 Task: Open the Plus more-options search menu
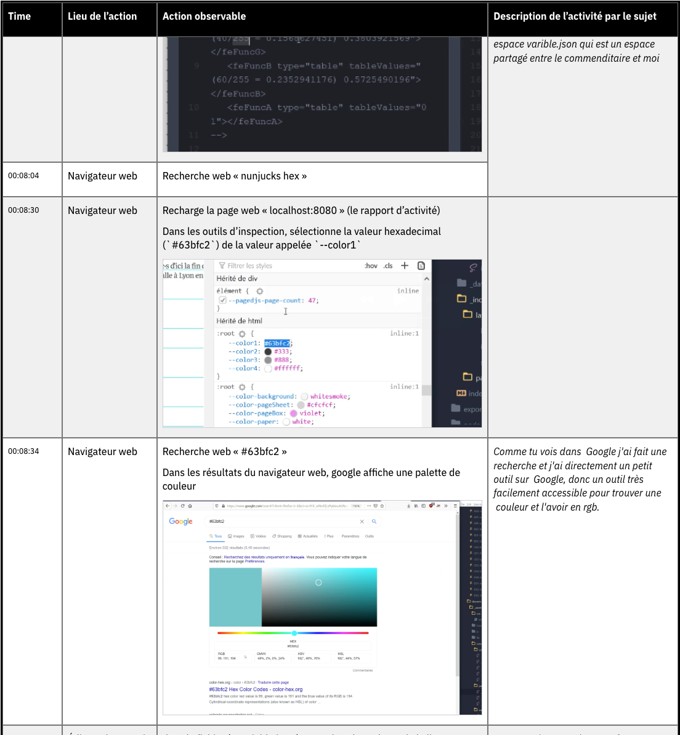point(329,536)
